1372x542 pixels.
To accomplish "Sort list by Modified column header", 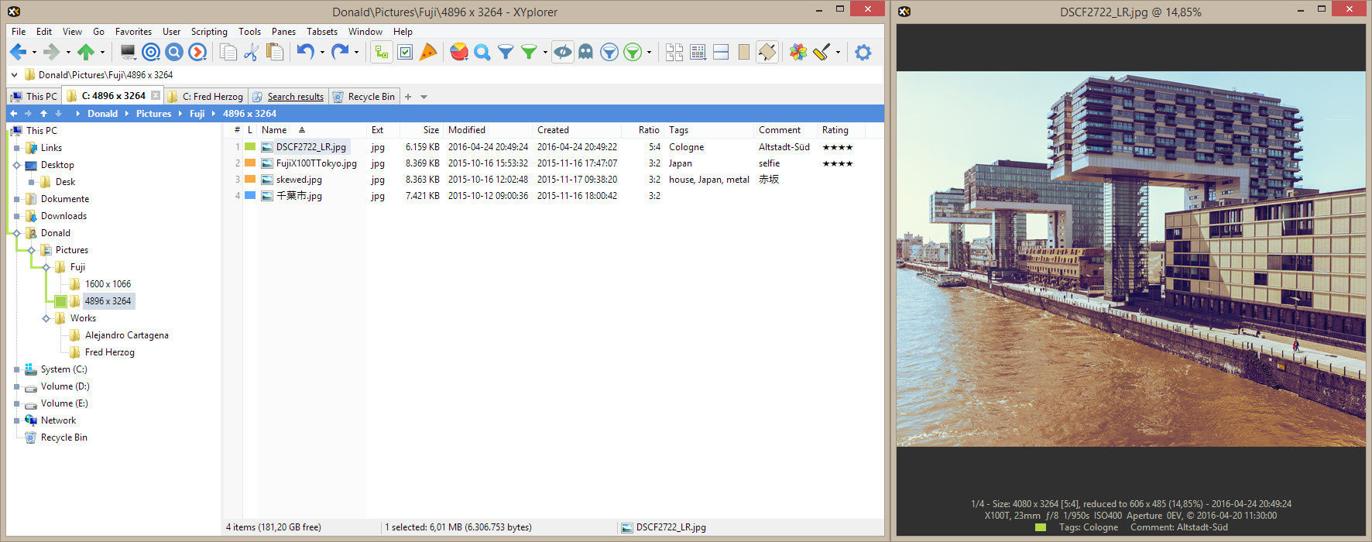I will (467, 130).
